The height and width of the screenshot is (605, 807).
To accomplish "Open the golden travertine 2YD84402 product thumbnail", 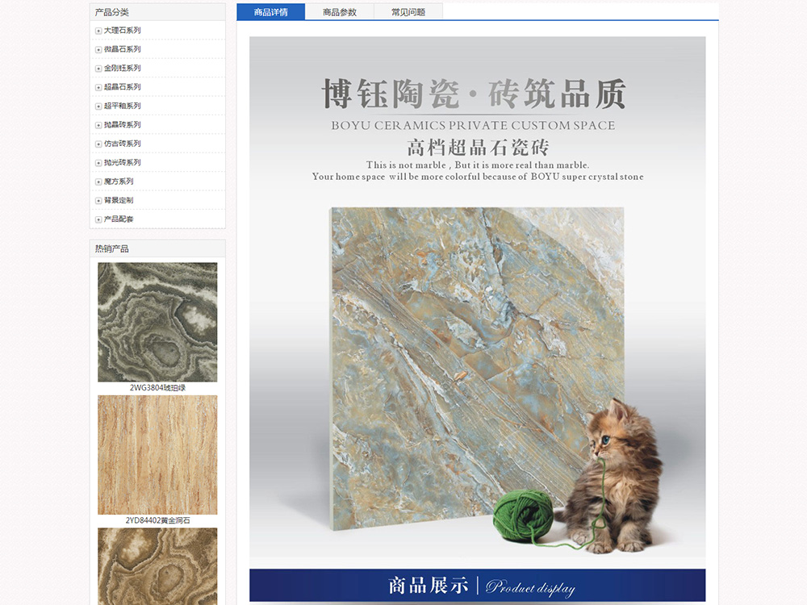I will coord(157,455).
